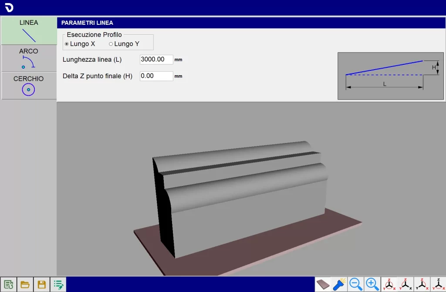Screen dimensions: 446x292
Task: Toggle the flashlight lighting icon
Action: click(339, 284)
